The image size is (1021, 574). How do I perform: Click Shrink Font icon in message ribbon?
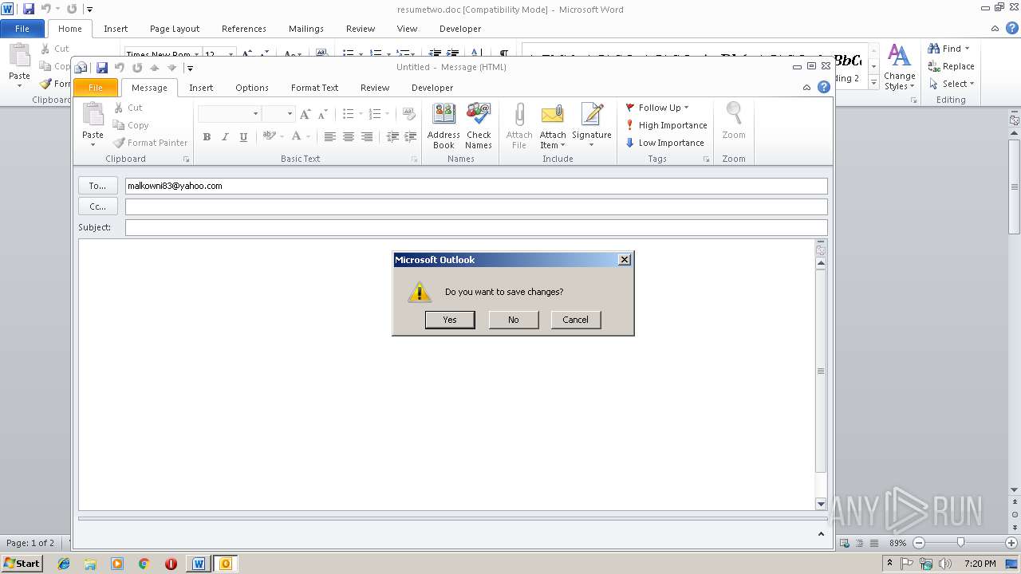point(323,114)
